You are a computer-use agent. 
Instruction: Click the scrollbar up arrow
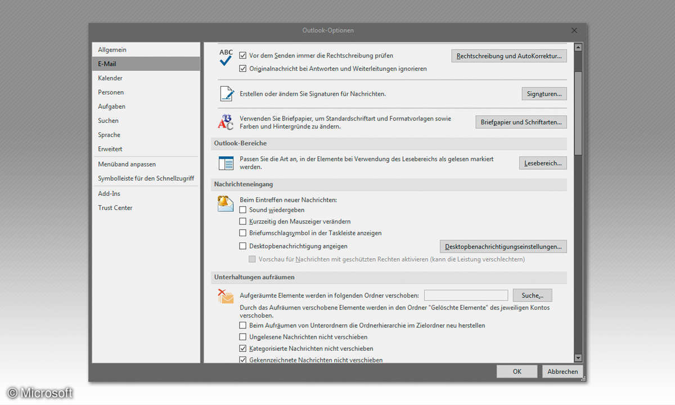tap(578, 47)
